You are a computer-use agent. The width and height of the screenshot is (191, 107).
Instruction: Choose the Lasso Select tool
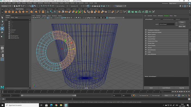[2, 21]
